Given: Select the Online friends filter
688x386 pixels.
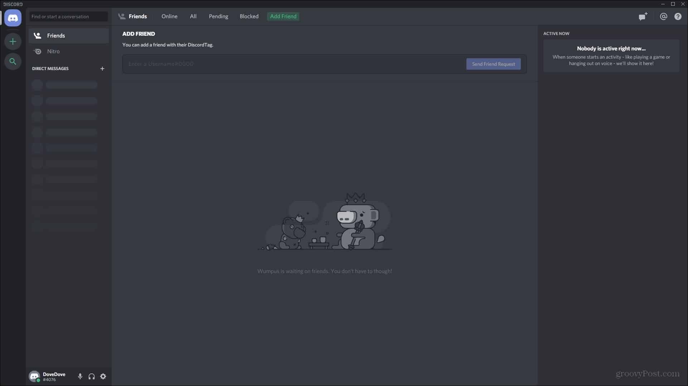Looking at the screenshot, I should 169,16.
